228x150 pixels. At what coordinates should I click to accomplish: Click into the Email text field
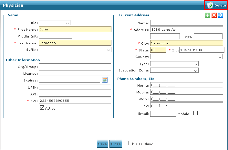click(163, 113)
